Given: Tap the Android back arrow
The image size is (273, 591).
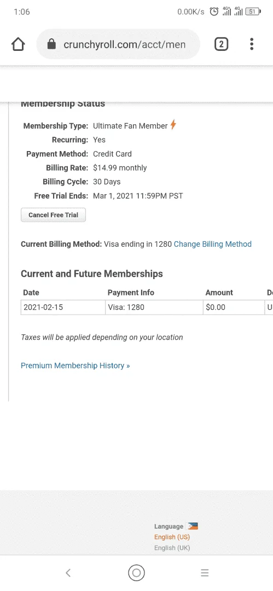Looking at the screenshot, I should (x=68, y=573).
